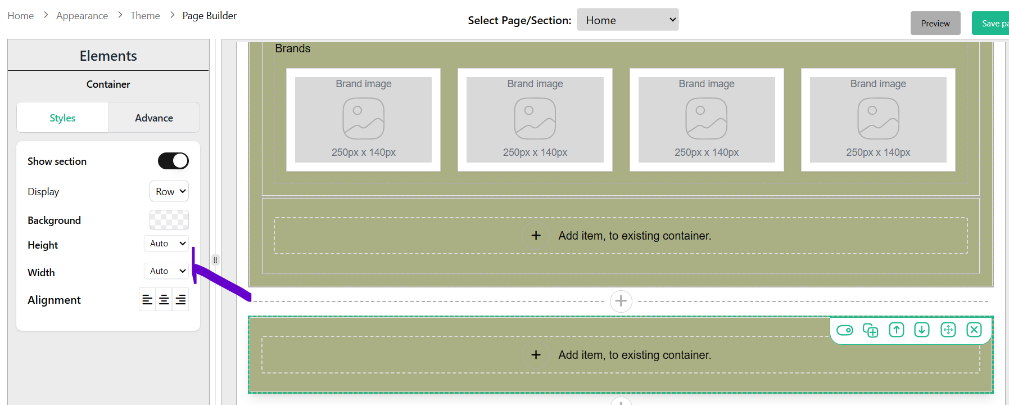Viewport: 1009px width, 405px height.
Task: Align content right
Action: point(180,300)
